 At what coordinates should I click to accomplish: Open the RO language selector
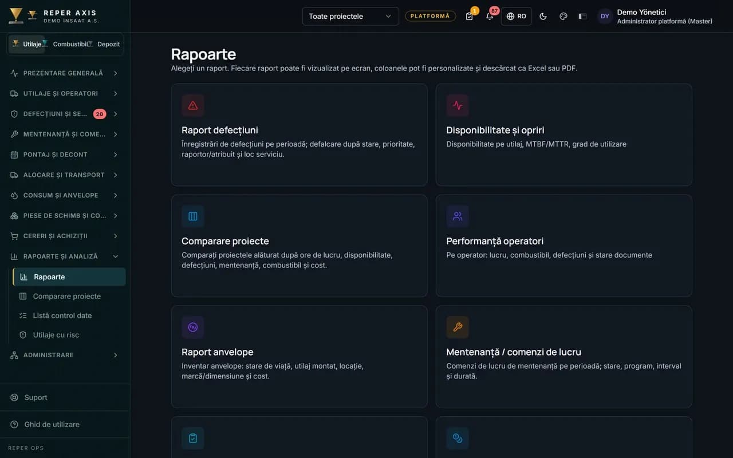tap(516, 16)
